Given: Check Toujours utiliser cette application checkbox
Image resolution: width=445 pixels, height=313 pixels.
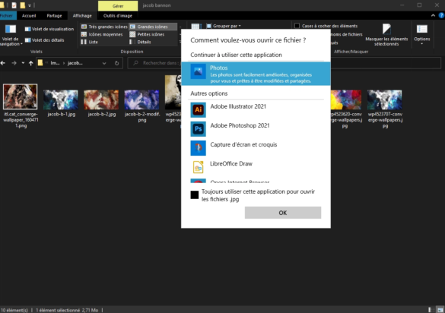Looking at the screenshot, I should point(195,194).
